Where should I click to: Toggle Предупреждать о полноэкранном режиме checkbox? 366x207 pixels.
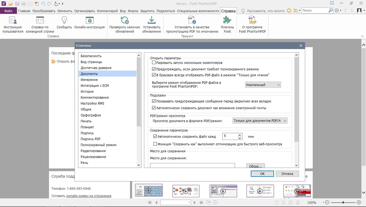pos(154,69)
